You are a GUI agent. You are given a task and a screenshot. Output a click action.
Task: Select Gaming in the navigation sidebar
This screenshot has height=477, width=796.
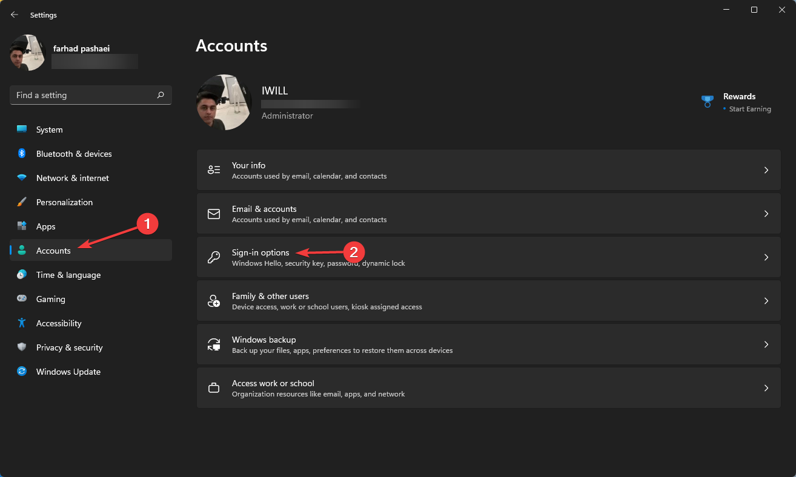click(49, 298)
